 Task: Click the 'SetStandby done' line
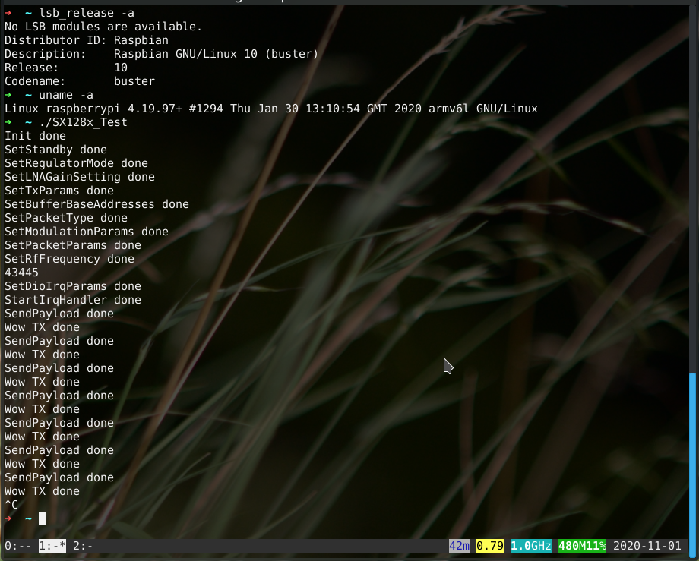(55, 150)
